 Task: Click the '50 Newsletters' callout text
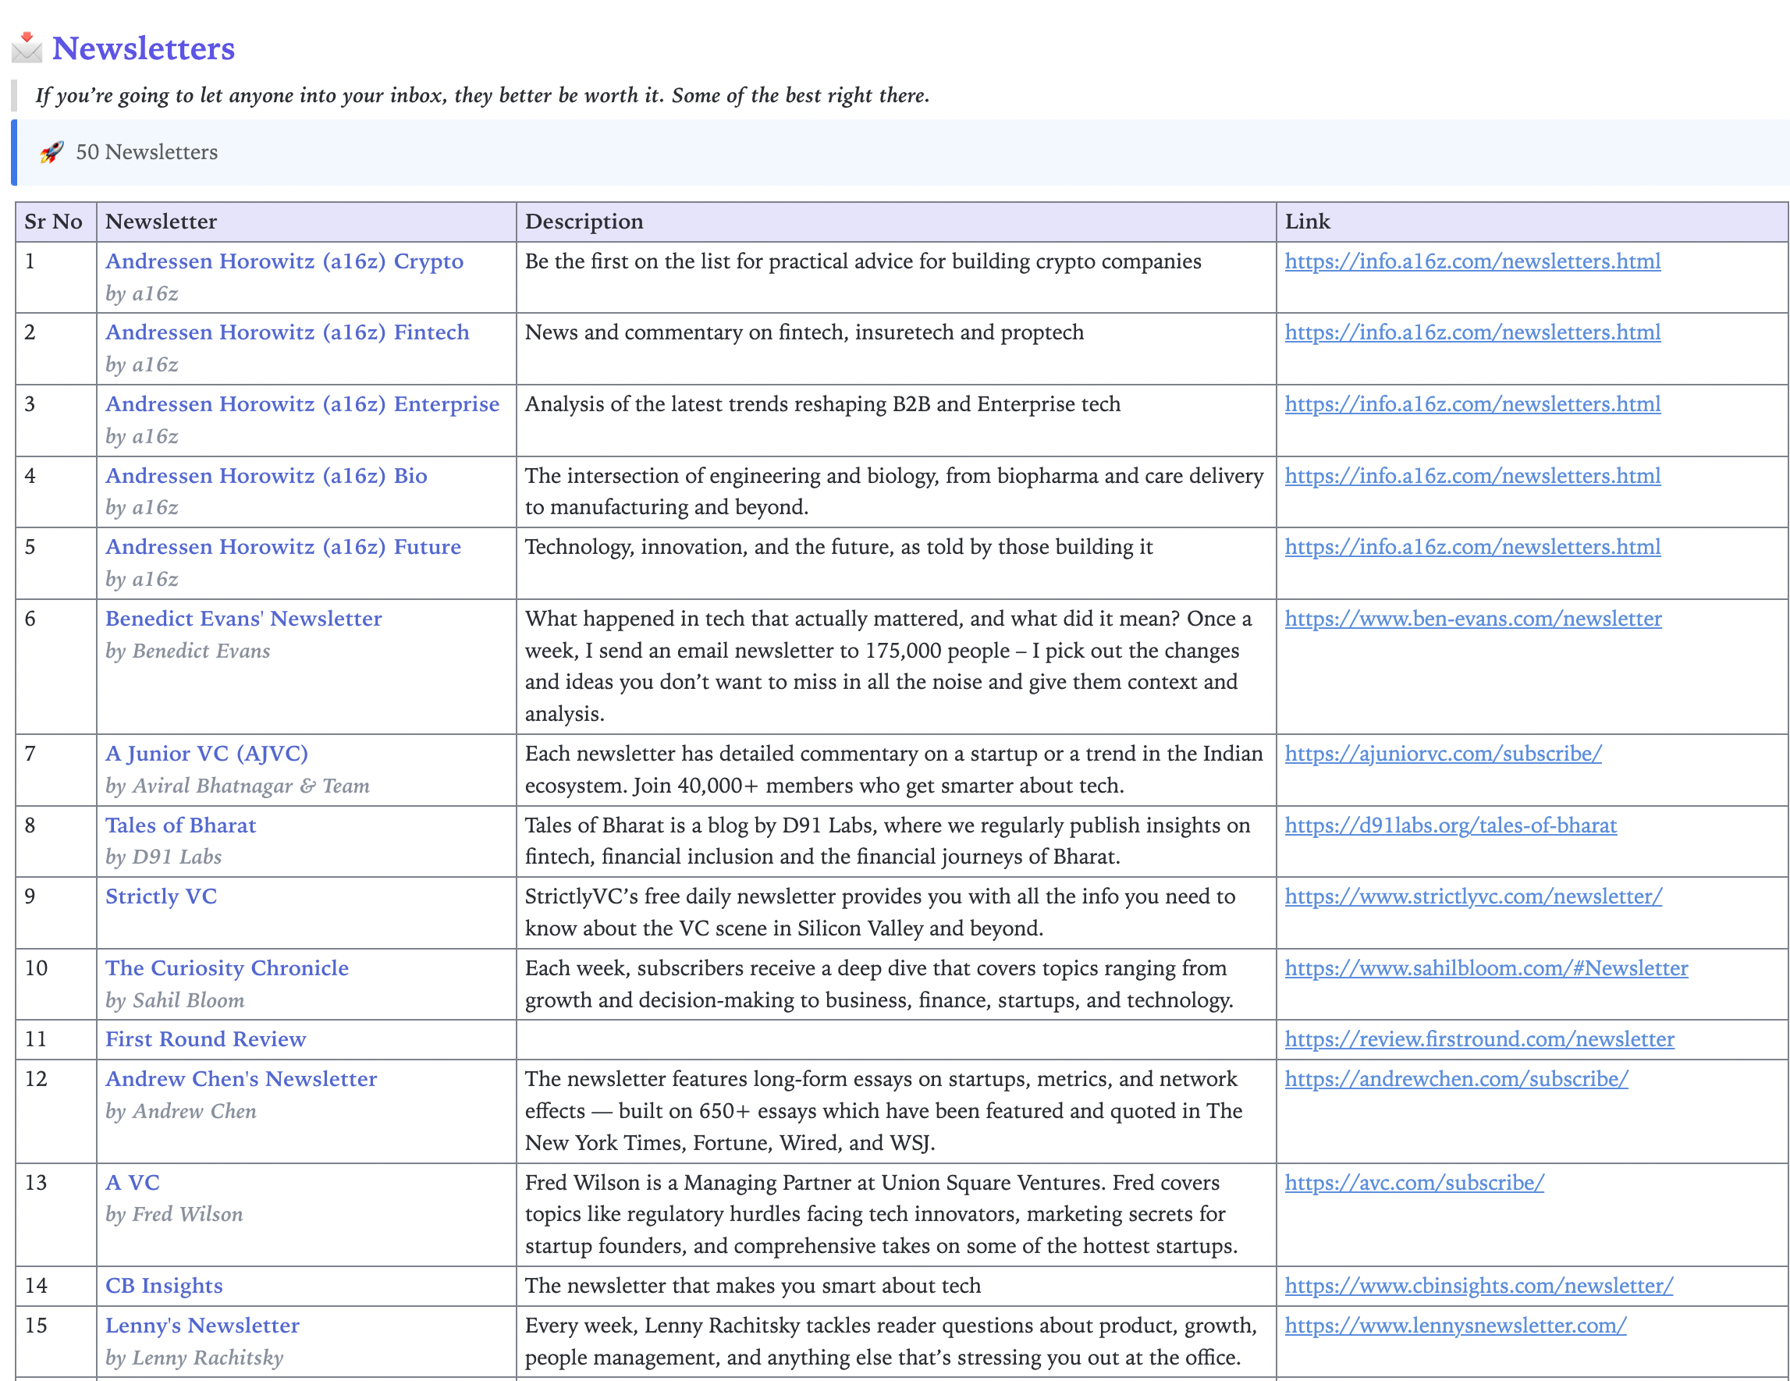[x=147, y=152]
